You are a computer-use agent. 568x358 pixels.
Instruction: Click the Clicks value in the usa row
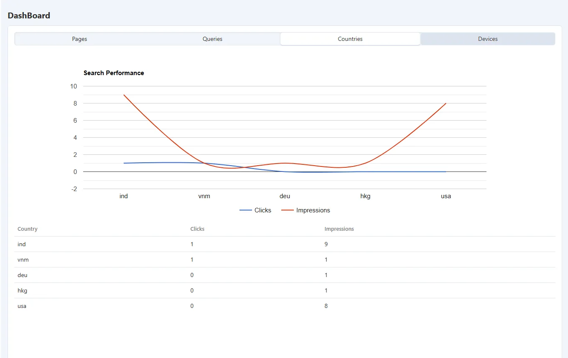pos(192,306)
